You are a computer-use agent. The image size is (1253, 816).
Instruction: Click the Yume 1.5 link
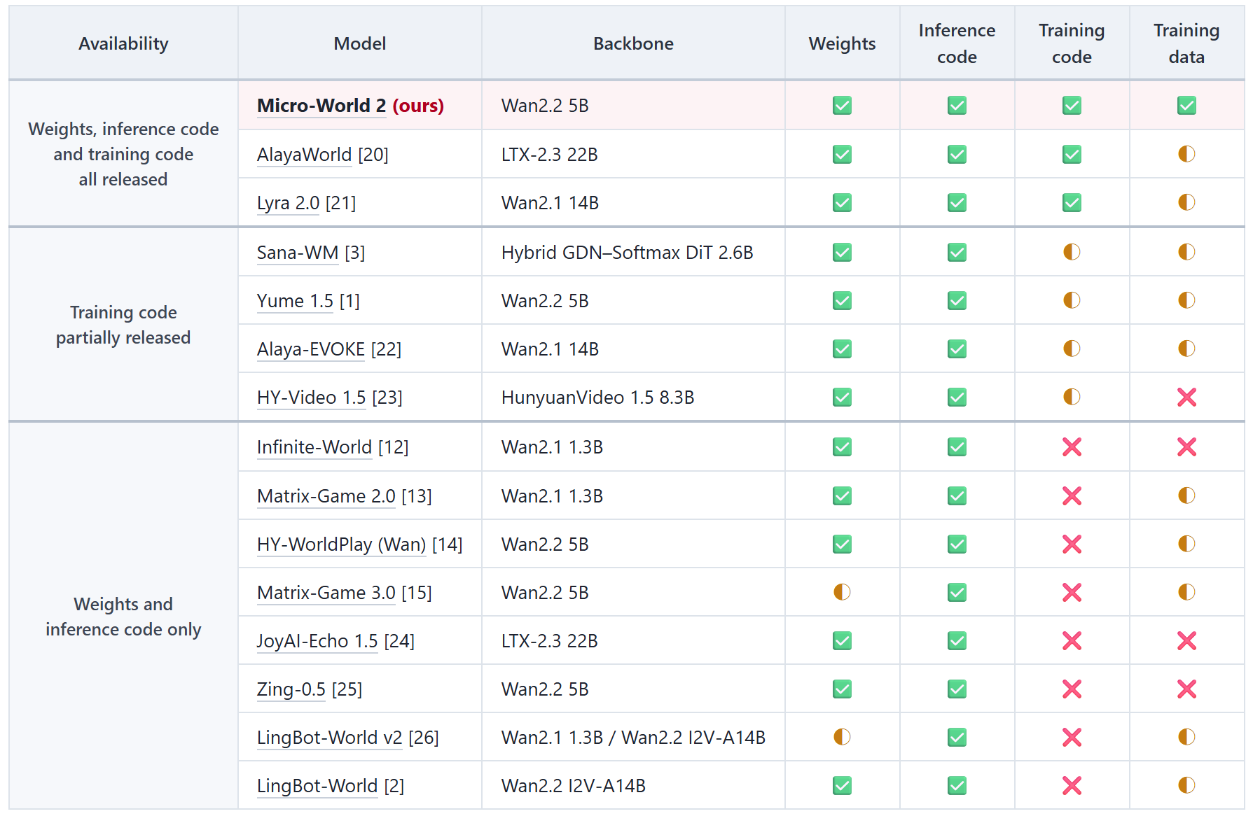click(x=295, y=301)
